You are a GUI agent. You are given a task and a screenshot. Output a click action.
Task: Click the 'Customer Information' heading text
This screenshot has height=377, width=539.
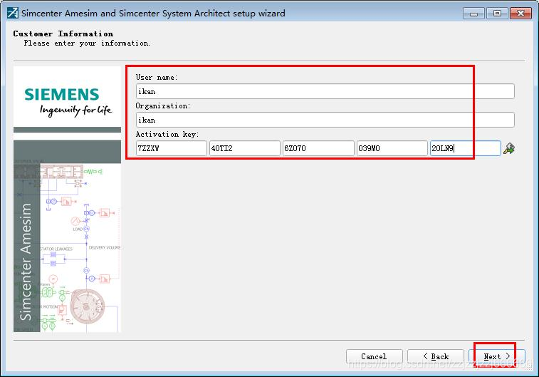63,33
